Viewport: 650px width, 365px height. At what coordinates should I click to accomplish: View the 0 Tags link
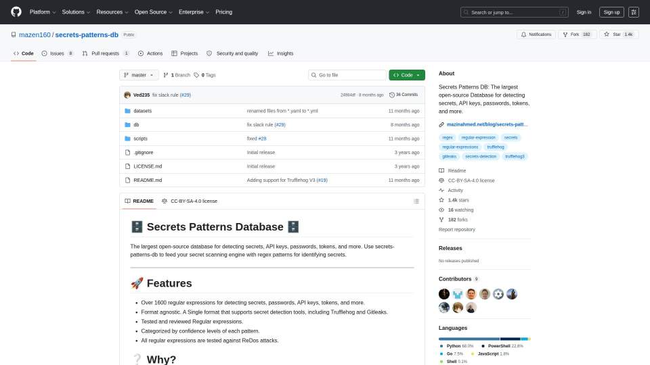[x=204, y=75]
